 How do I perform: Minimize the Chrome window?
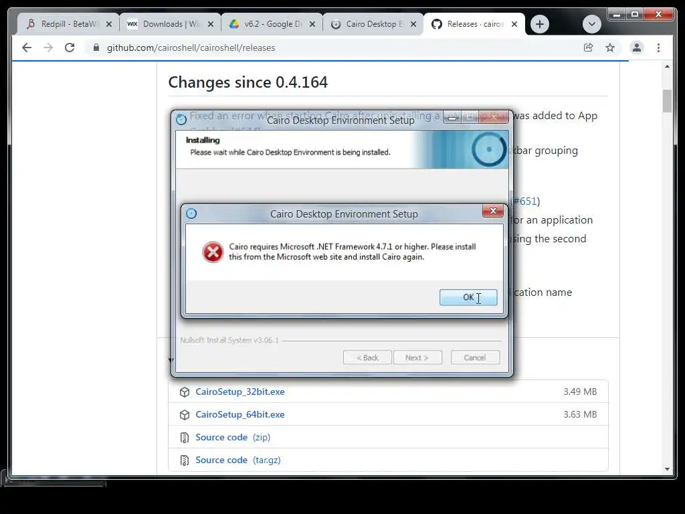[617, 15]
